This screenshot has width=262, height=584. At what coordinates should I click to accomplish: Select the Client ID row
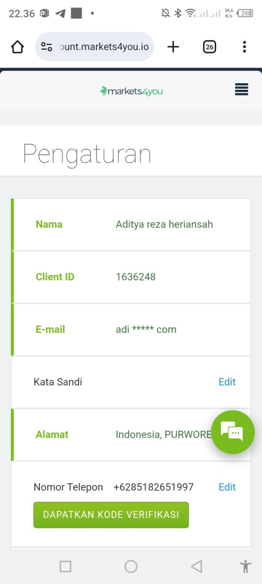coord(131,277)
